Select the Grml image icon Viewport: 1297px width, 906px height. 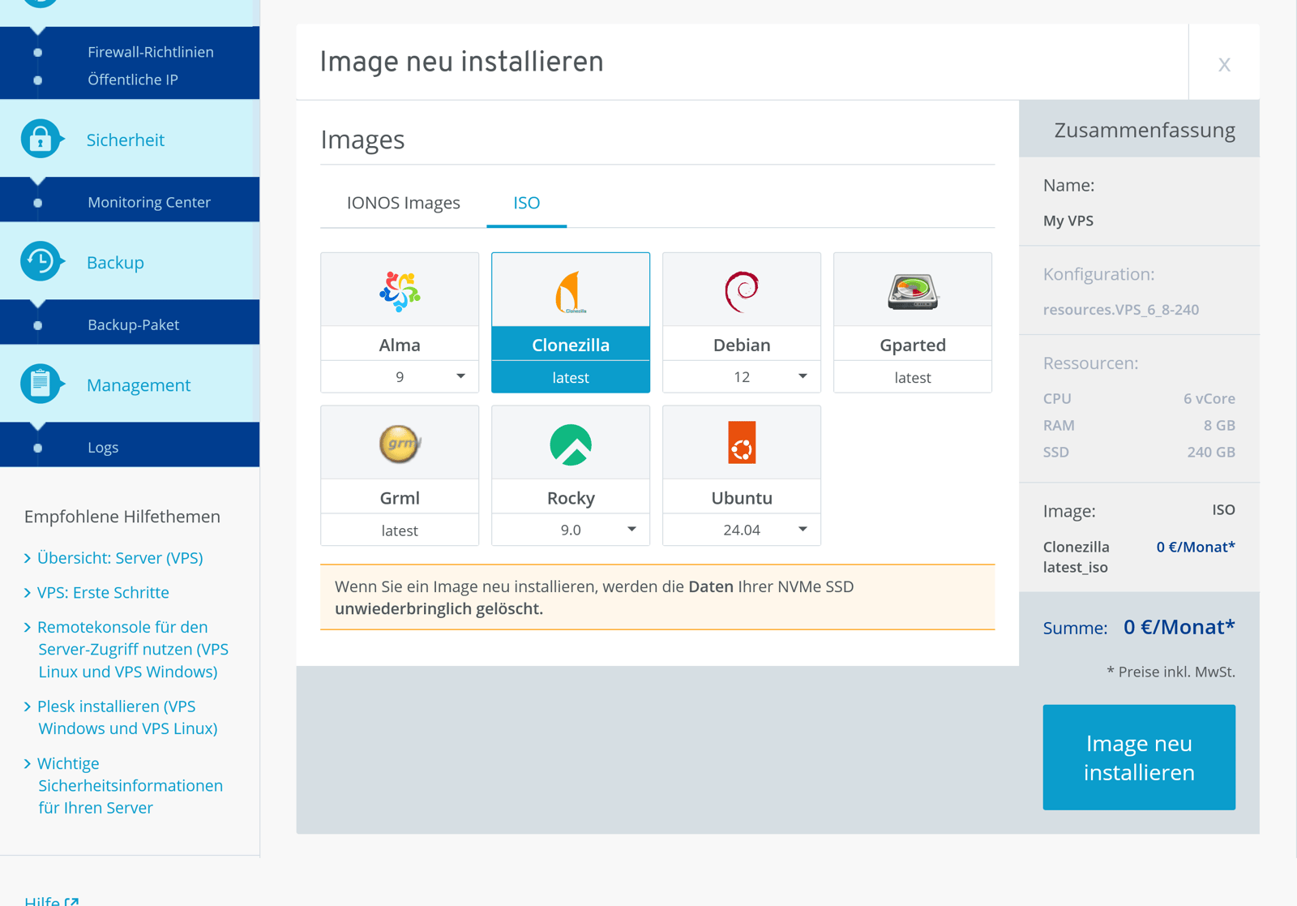click(399, 442)
